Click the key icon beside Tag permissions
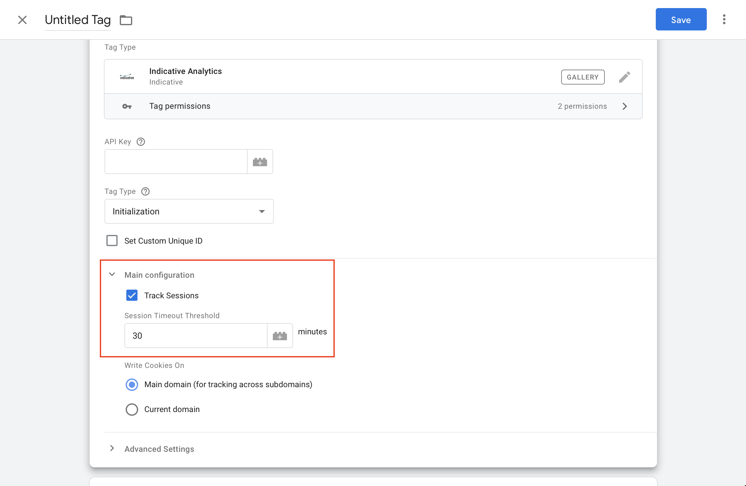This screenshot has width=746, height=486. (x=127, y=107)
